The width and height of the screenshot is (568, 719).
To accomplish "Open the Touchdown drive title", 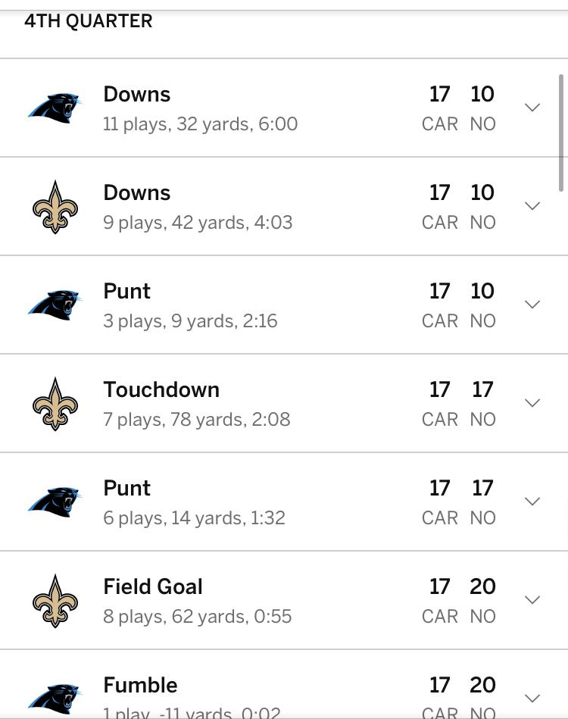I will point(161,389).
